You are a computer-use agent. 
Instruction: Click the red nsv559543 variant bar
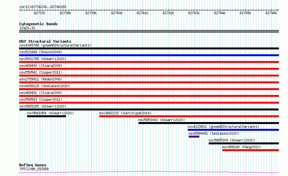(149, 103)
